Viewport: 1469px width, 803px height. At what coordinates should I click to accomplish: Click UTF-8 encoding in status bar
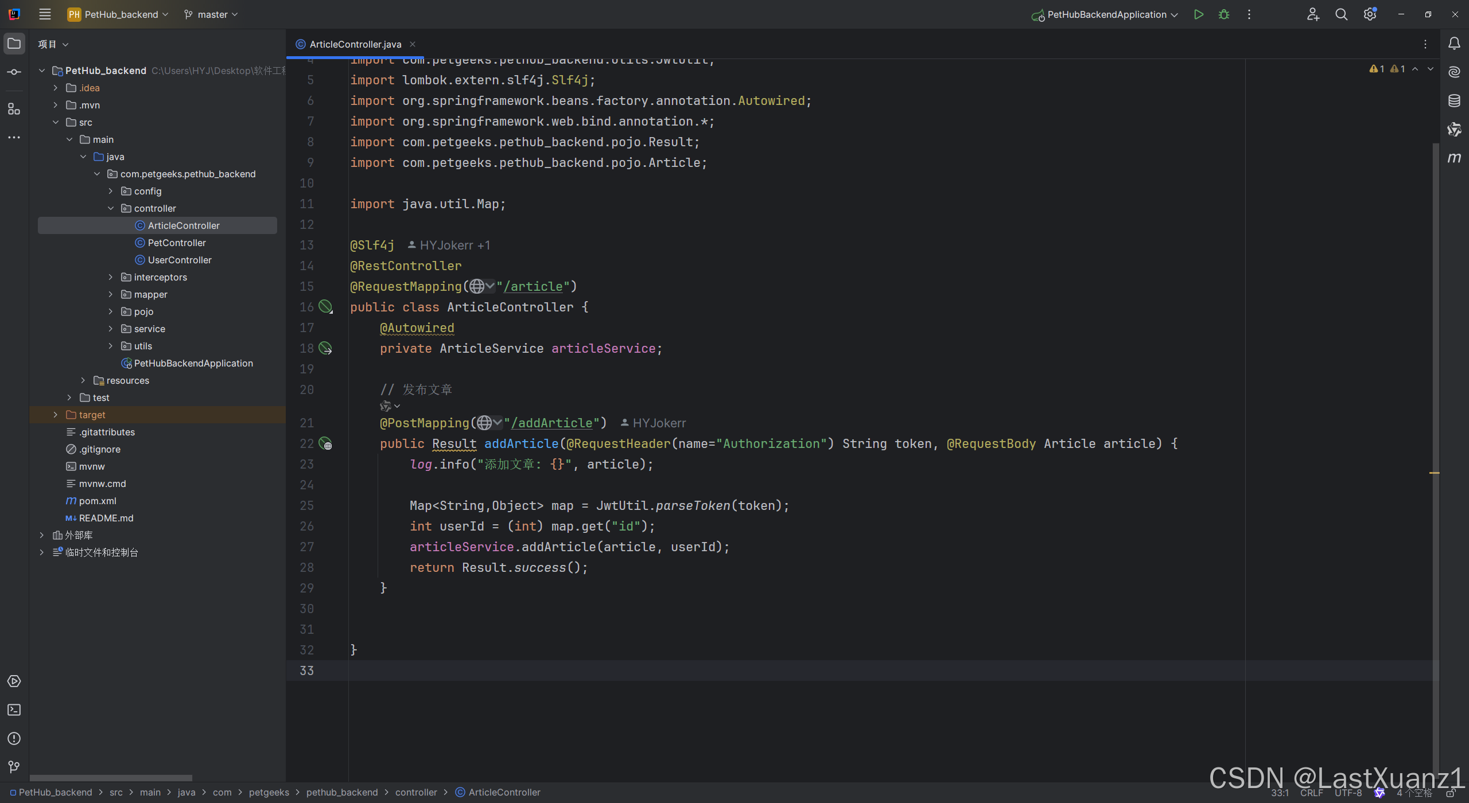(1347, 793)
